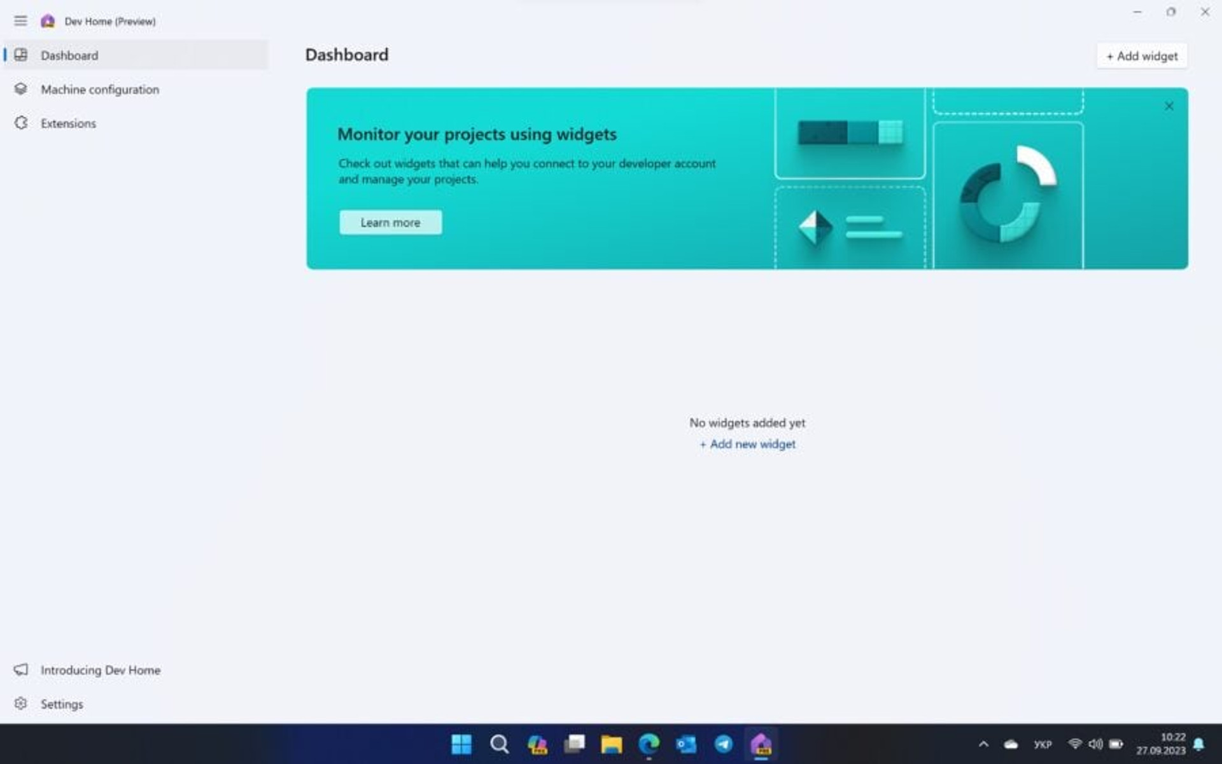Click Learn more in widgets banner
Screen dimensions: 1222x764
[390, 223]
